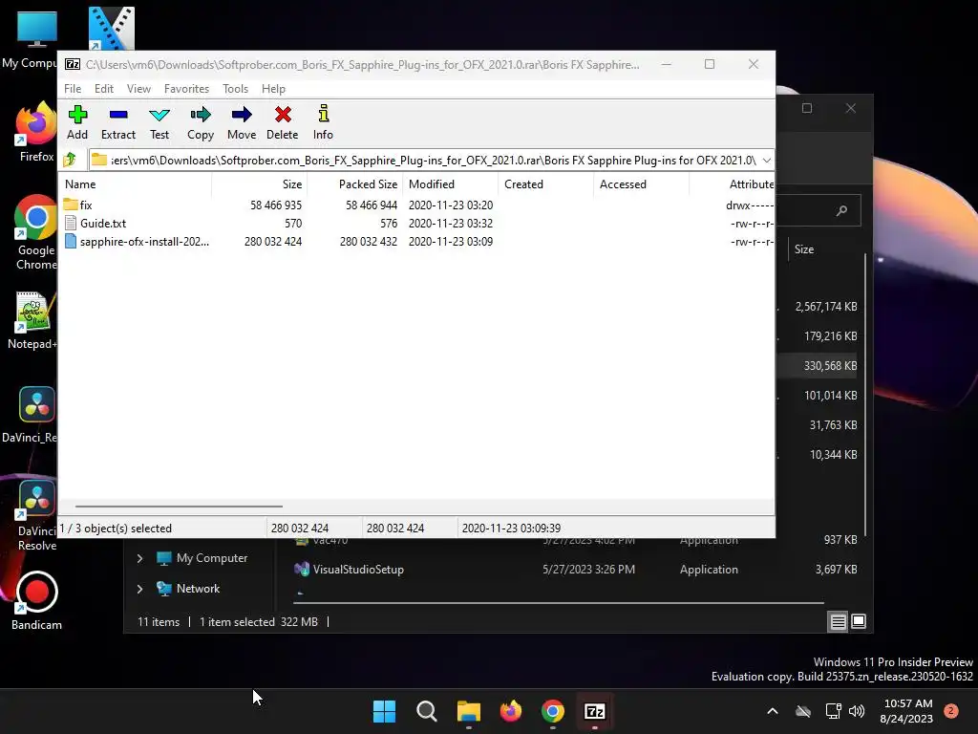Open Info for selected file
Viewport: 978px width, 734px height.
click(x=323, y=122)
